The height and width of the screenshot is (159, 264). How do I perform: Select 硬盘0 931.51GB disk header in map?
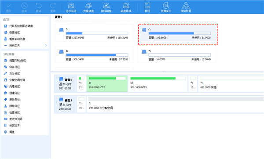pos(65,84)
